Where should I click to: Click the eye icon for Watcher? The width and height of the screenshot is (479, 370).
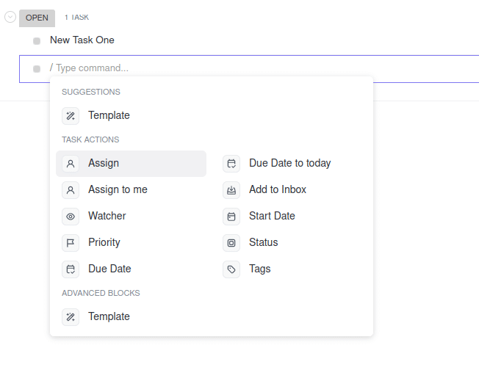tap(71, 217)
